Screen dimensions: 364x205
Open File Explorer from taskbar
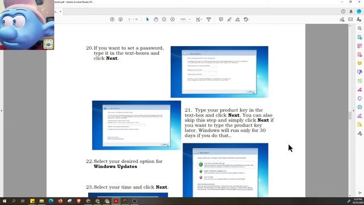pyautogui.click(x=42, y=201)
